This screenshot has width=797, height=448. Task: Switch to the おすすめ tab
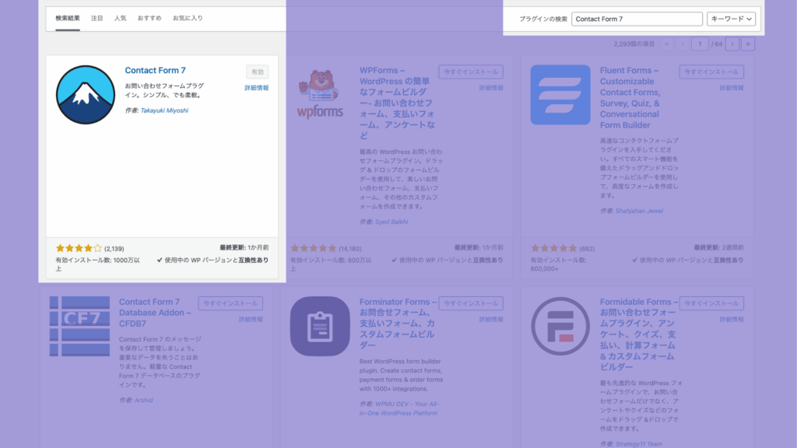pos(149,19)
